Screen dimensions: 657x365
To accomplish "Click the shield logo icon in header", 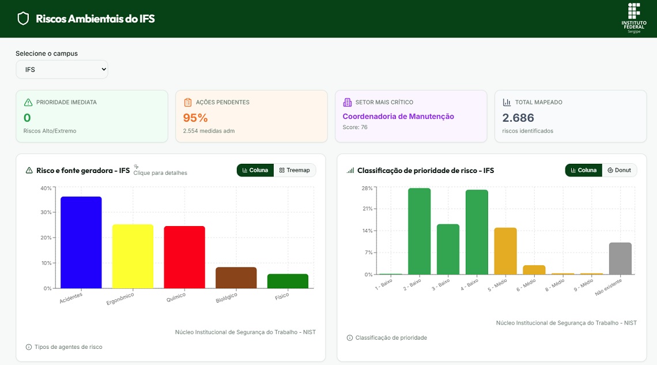I will (23, 18).
